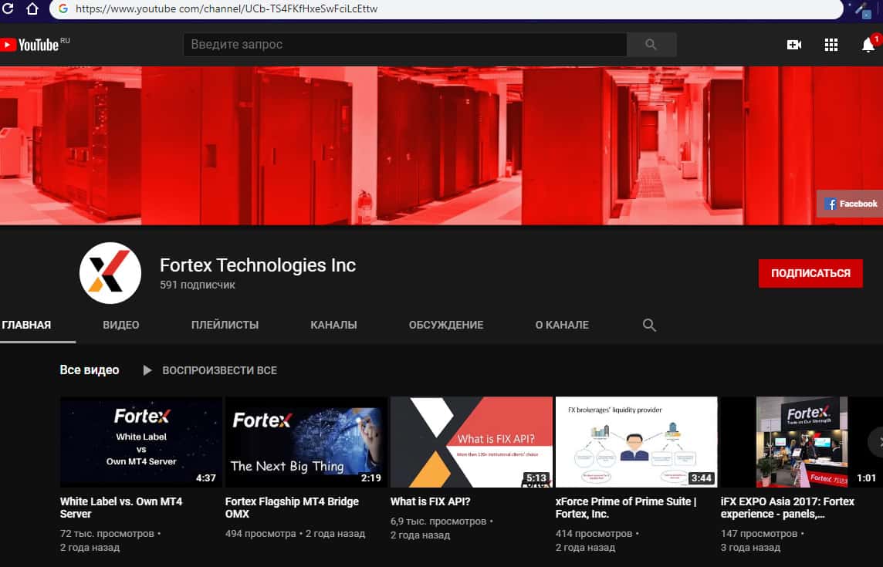This screenshot has width=883, height=567.
Task: Focus the Введите запрос search field
Action: [404, 45]
